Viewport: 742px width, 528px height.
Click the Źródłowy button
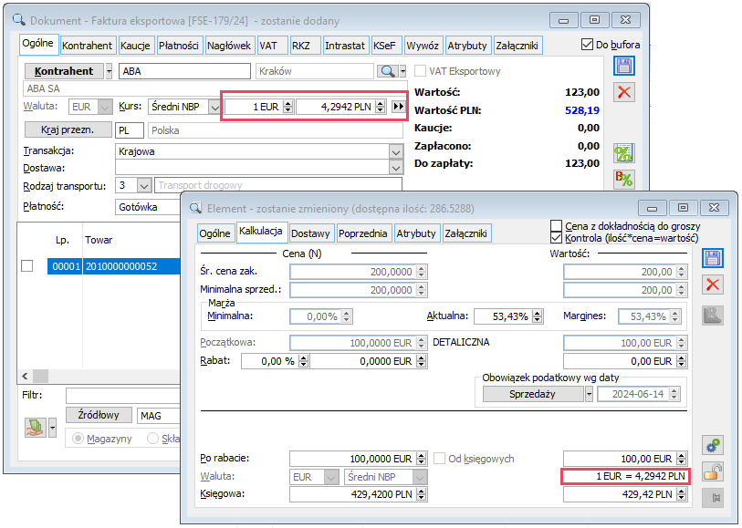[99, 415]
